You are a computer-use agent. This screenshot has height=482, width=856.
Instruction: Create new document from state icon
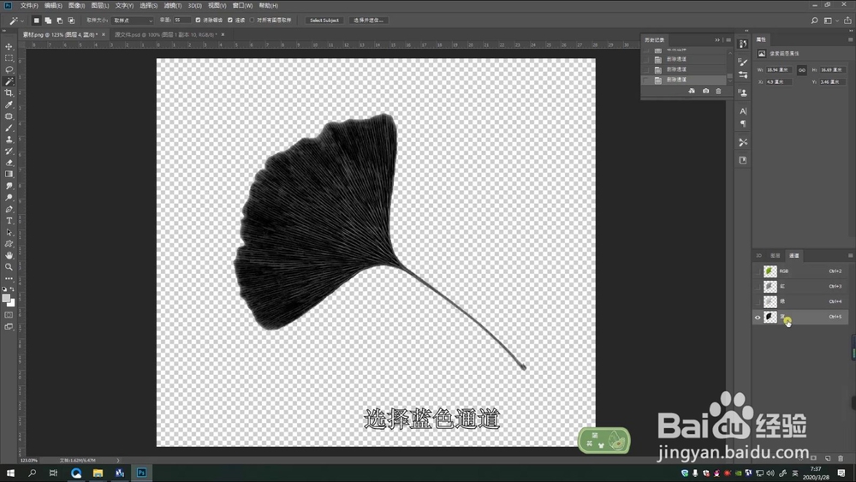(x=692, y=91)
